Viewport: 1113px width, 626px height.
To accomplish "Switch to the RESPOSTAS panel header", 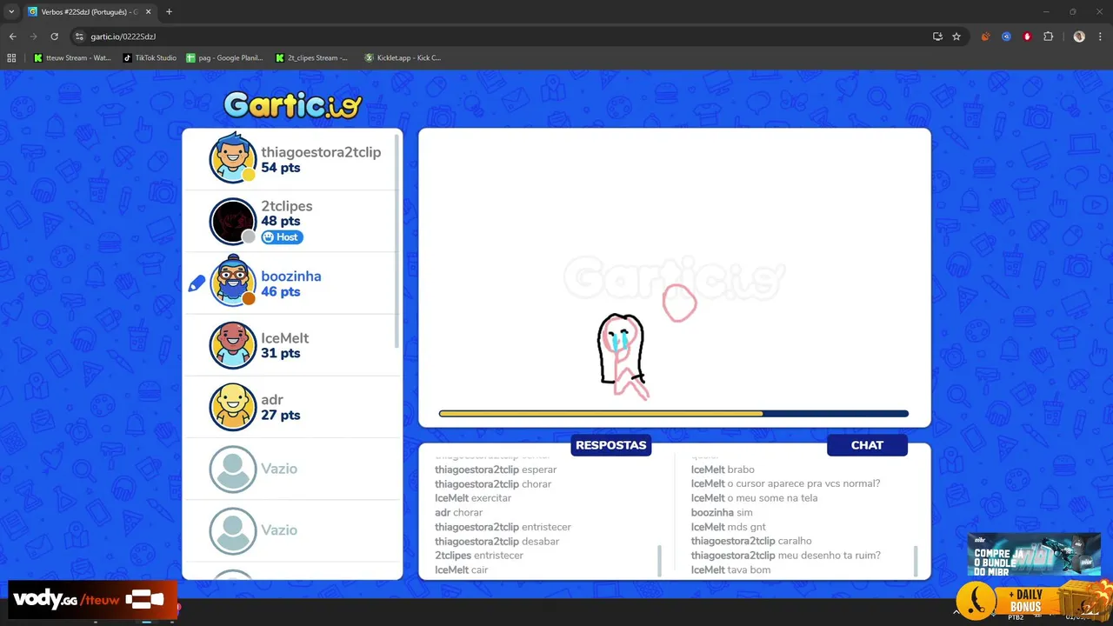I will (x=611, y=445).
